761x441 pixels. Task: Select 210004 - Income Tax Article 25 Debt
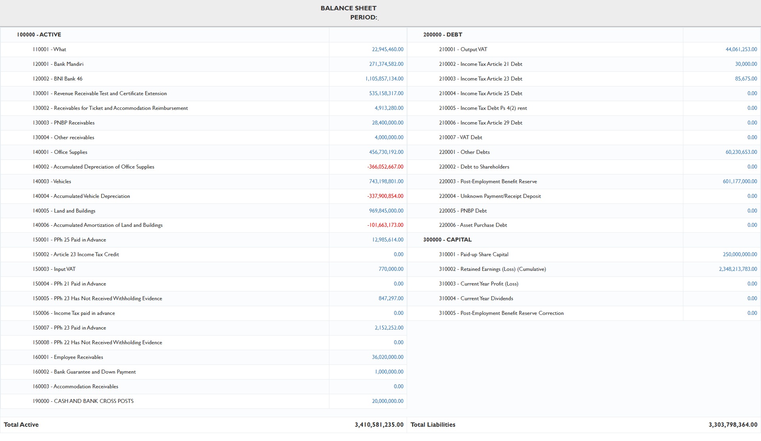(480, 94)
